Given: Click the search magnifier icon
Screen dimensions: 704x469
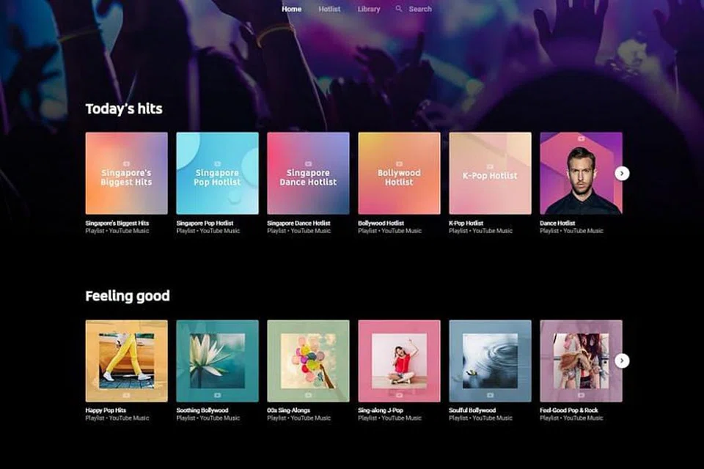Looking at the screenshot, I should (x=399, y=9).
